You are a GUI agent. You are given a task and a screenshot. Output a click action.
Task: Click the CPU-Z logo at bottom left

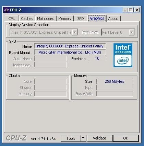point(16,138)
